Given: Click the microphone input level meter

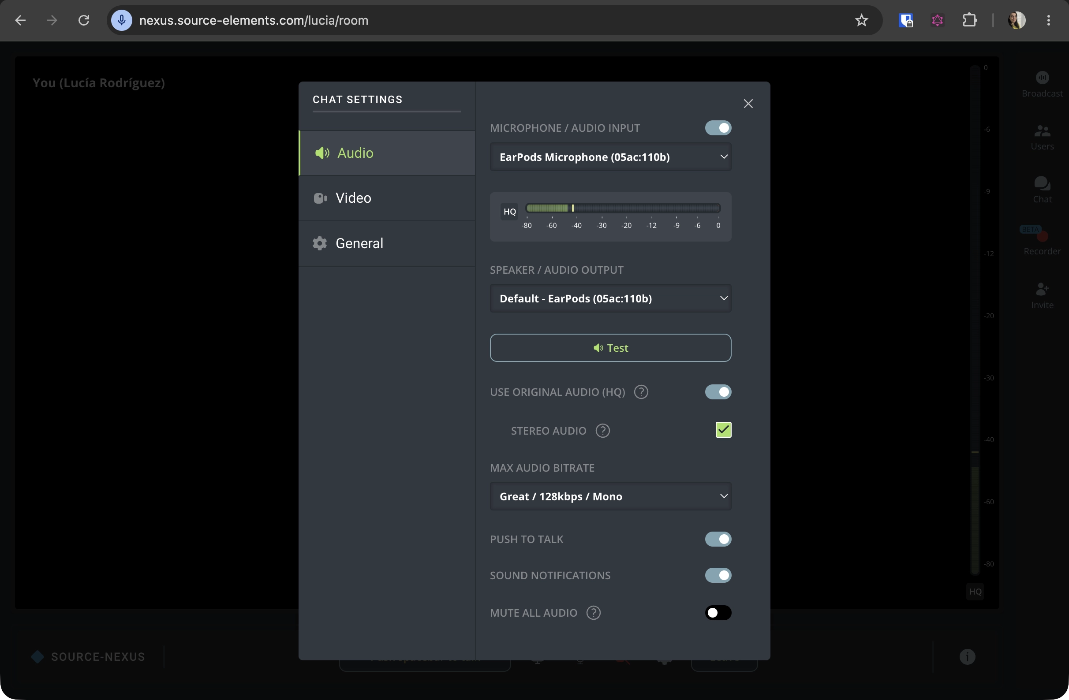Looking at the screenshot, I should [x=623, y=209].
